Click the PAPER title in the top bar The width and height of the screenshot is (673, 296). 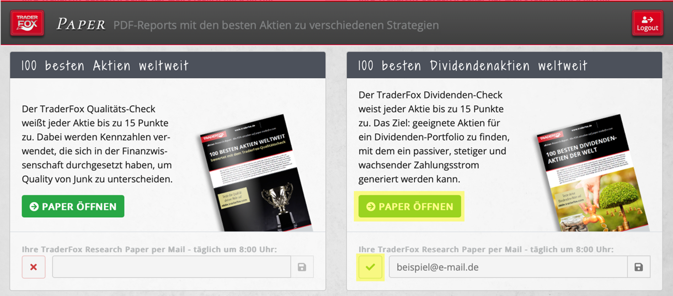tap(81, 22)
